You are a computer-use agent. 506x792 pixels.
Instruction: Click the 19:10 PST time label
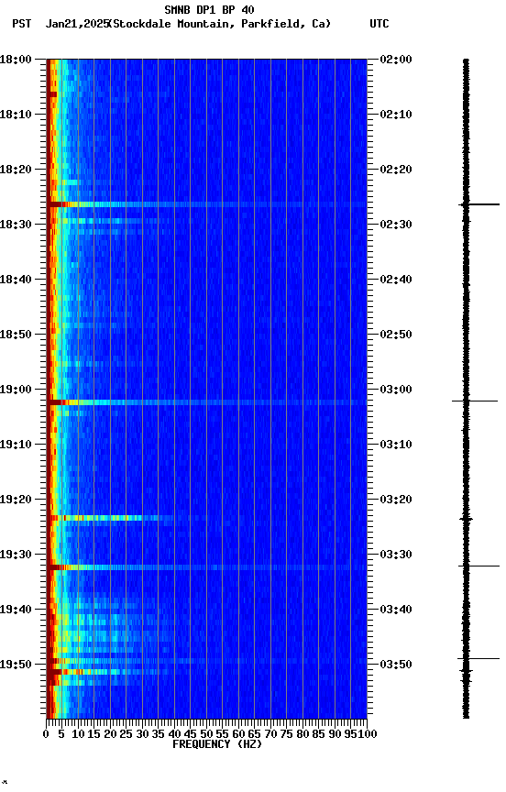pos(16,445)
